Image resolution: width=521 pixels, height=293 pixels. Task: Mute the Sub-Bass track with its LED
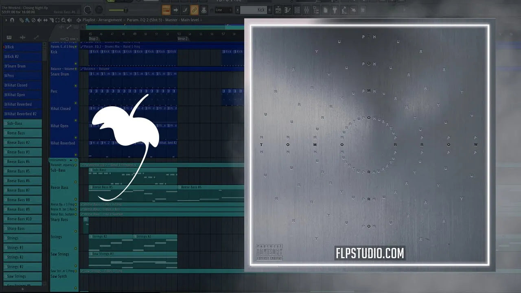coord(76,182)
